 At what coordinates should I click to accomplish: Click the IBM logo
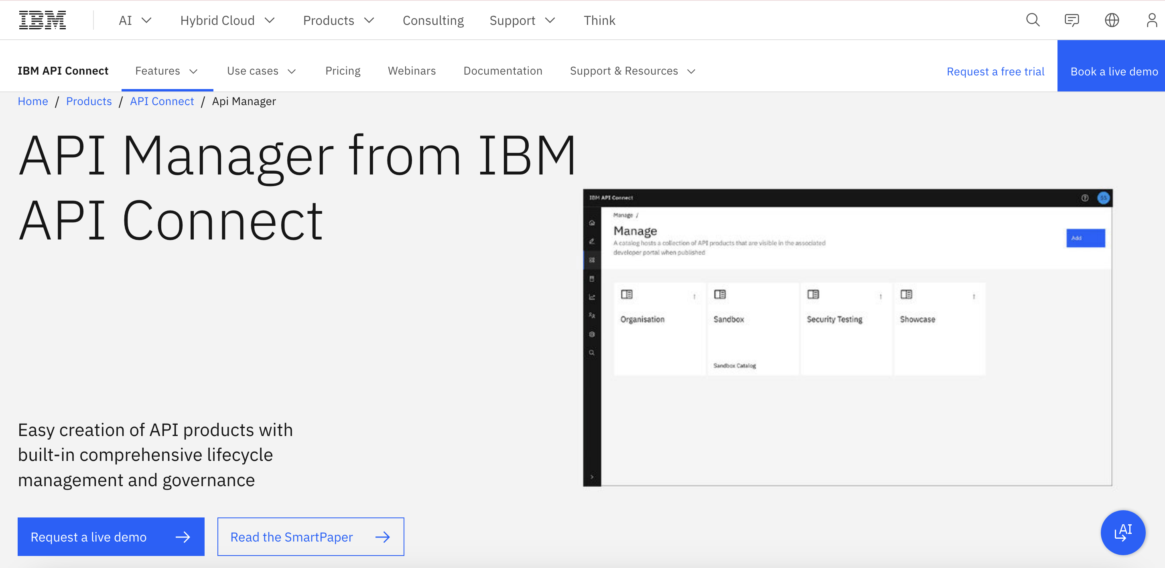point(43,20)
